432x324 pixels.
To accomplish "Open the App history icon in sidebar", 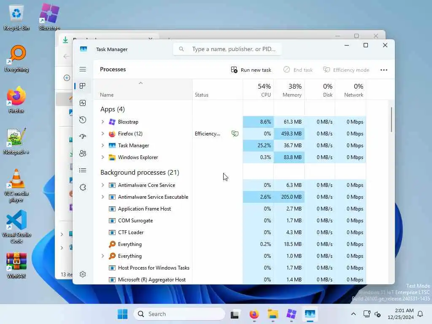I will (x=83, y=120).
